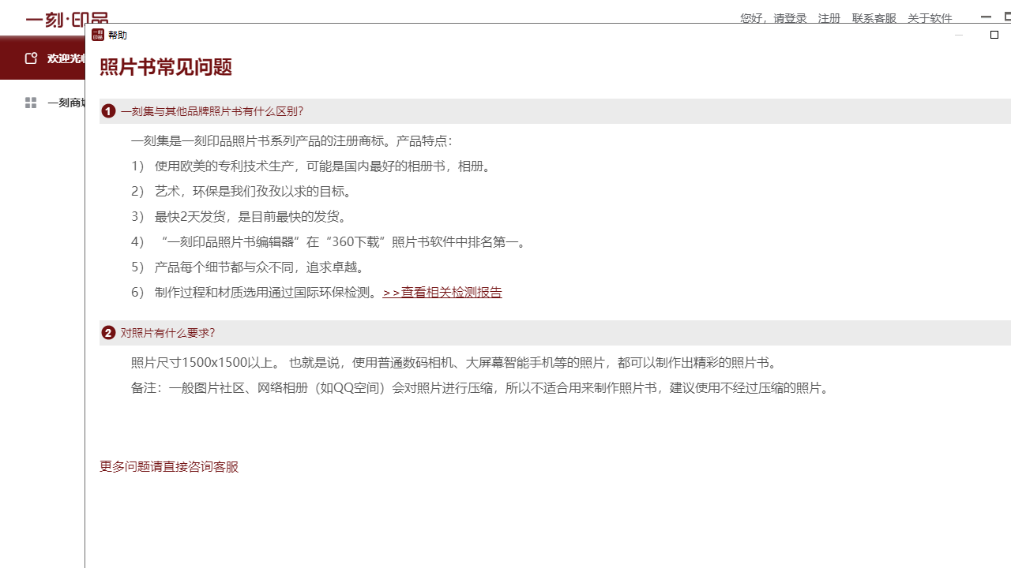This screenshot has width=1011, height=568.
Task: Open the 查看相关检测报告 link
Action: coord(442,291)
